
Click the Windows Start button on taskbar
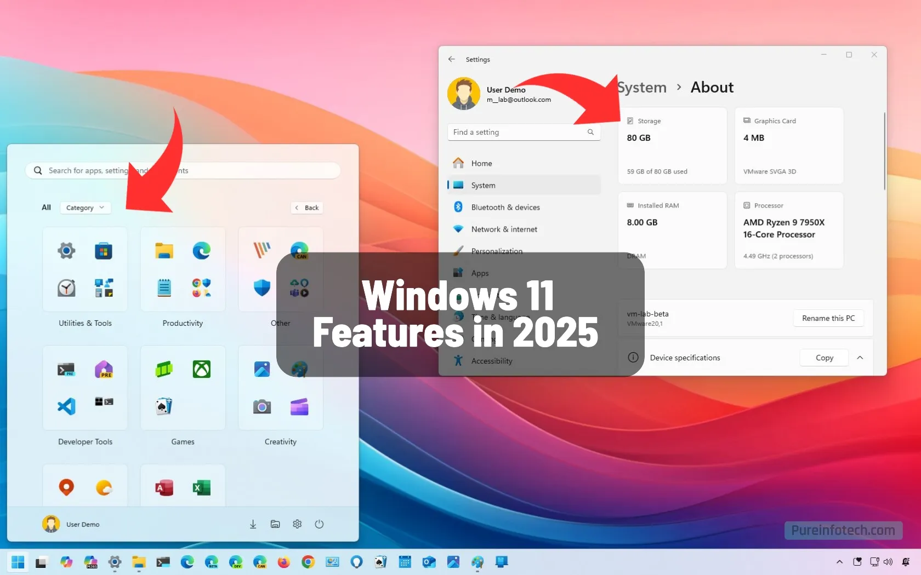[18, 562]
